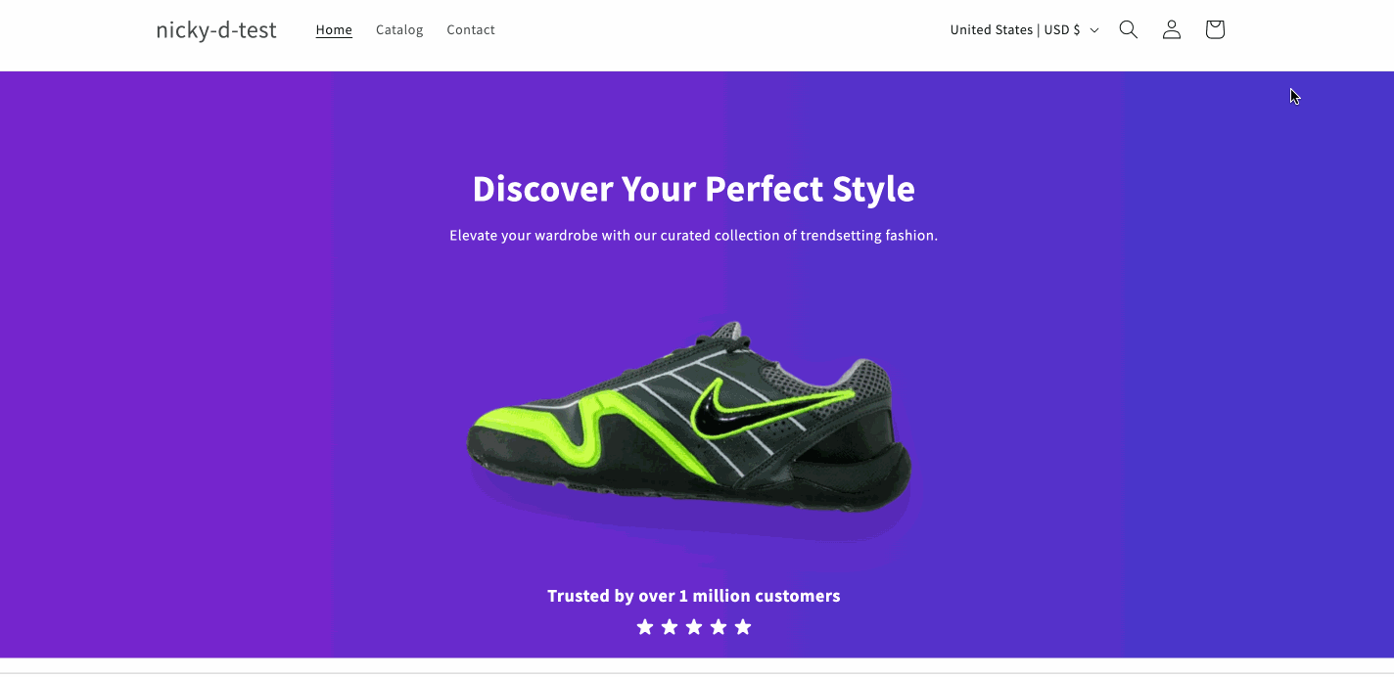Click the sneaker product image
The image size is (1394, 677).
689,421
